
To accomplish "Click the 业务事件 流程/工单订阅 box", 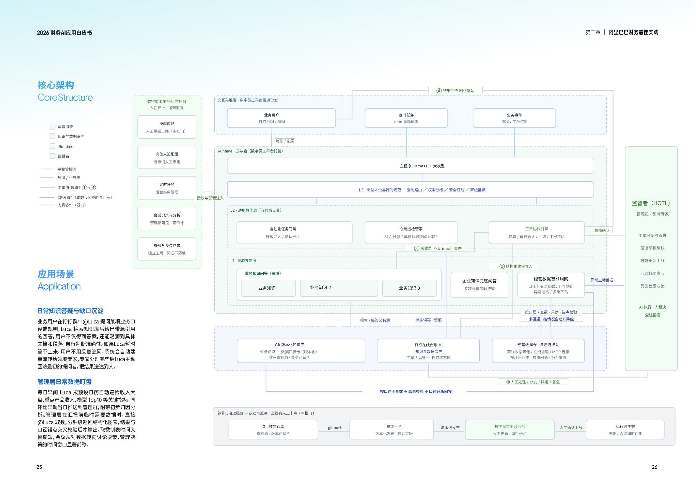I will 514,118.
